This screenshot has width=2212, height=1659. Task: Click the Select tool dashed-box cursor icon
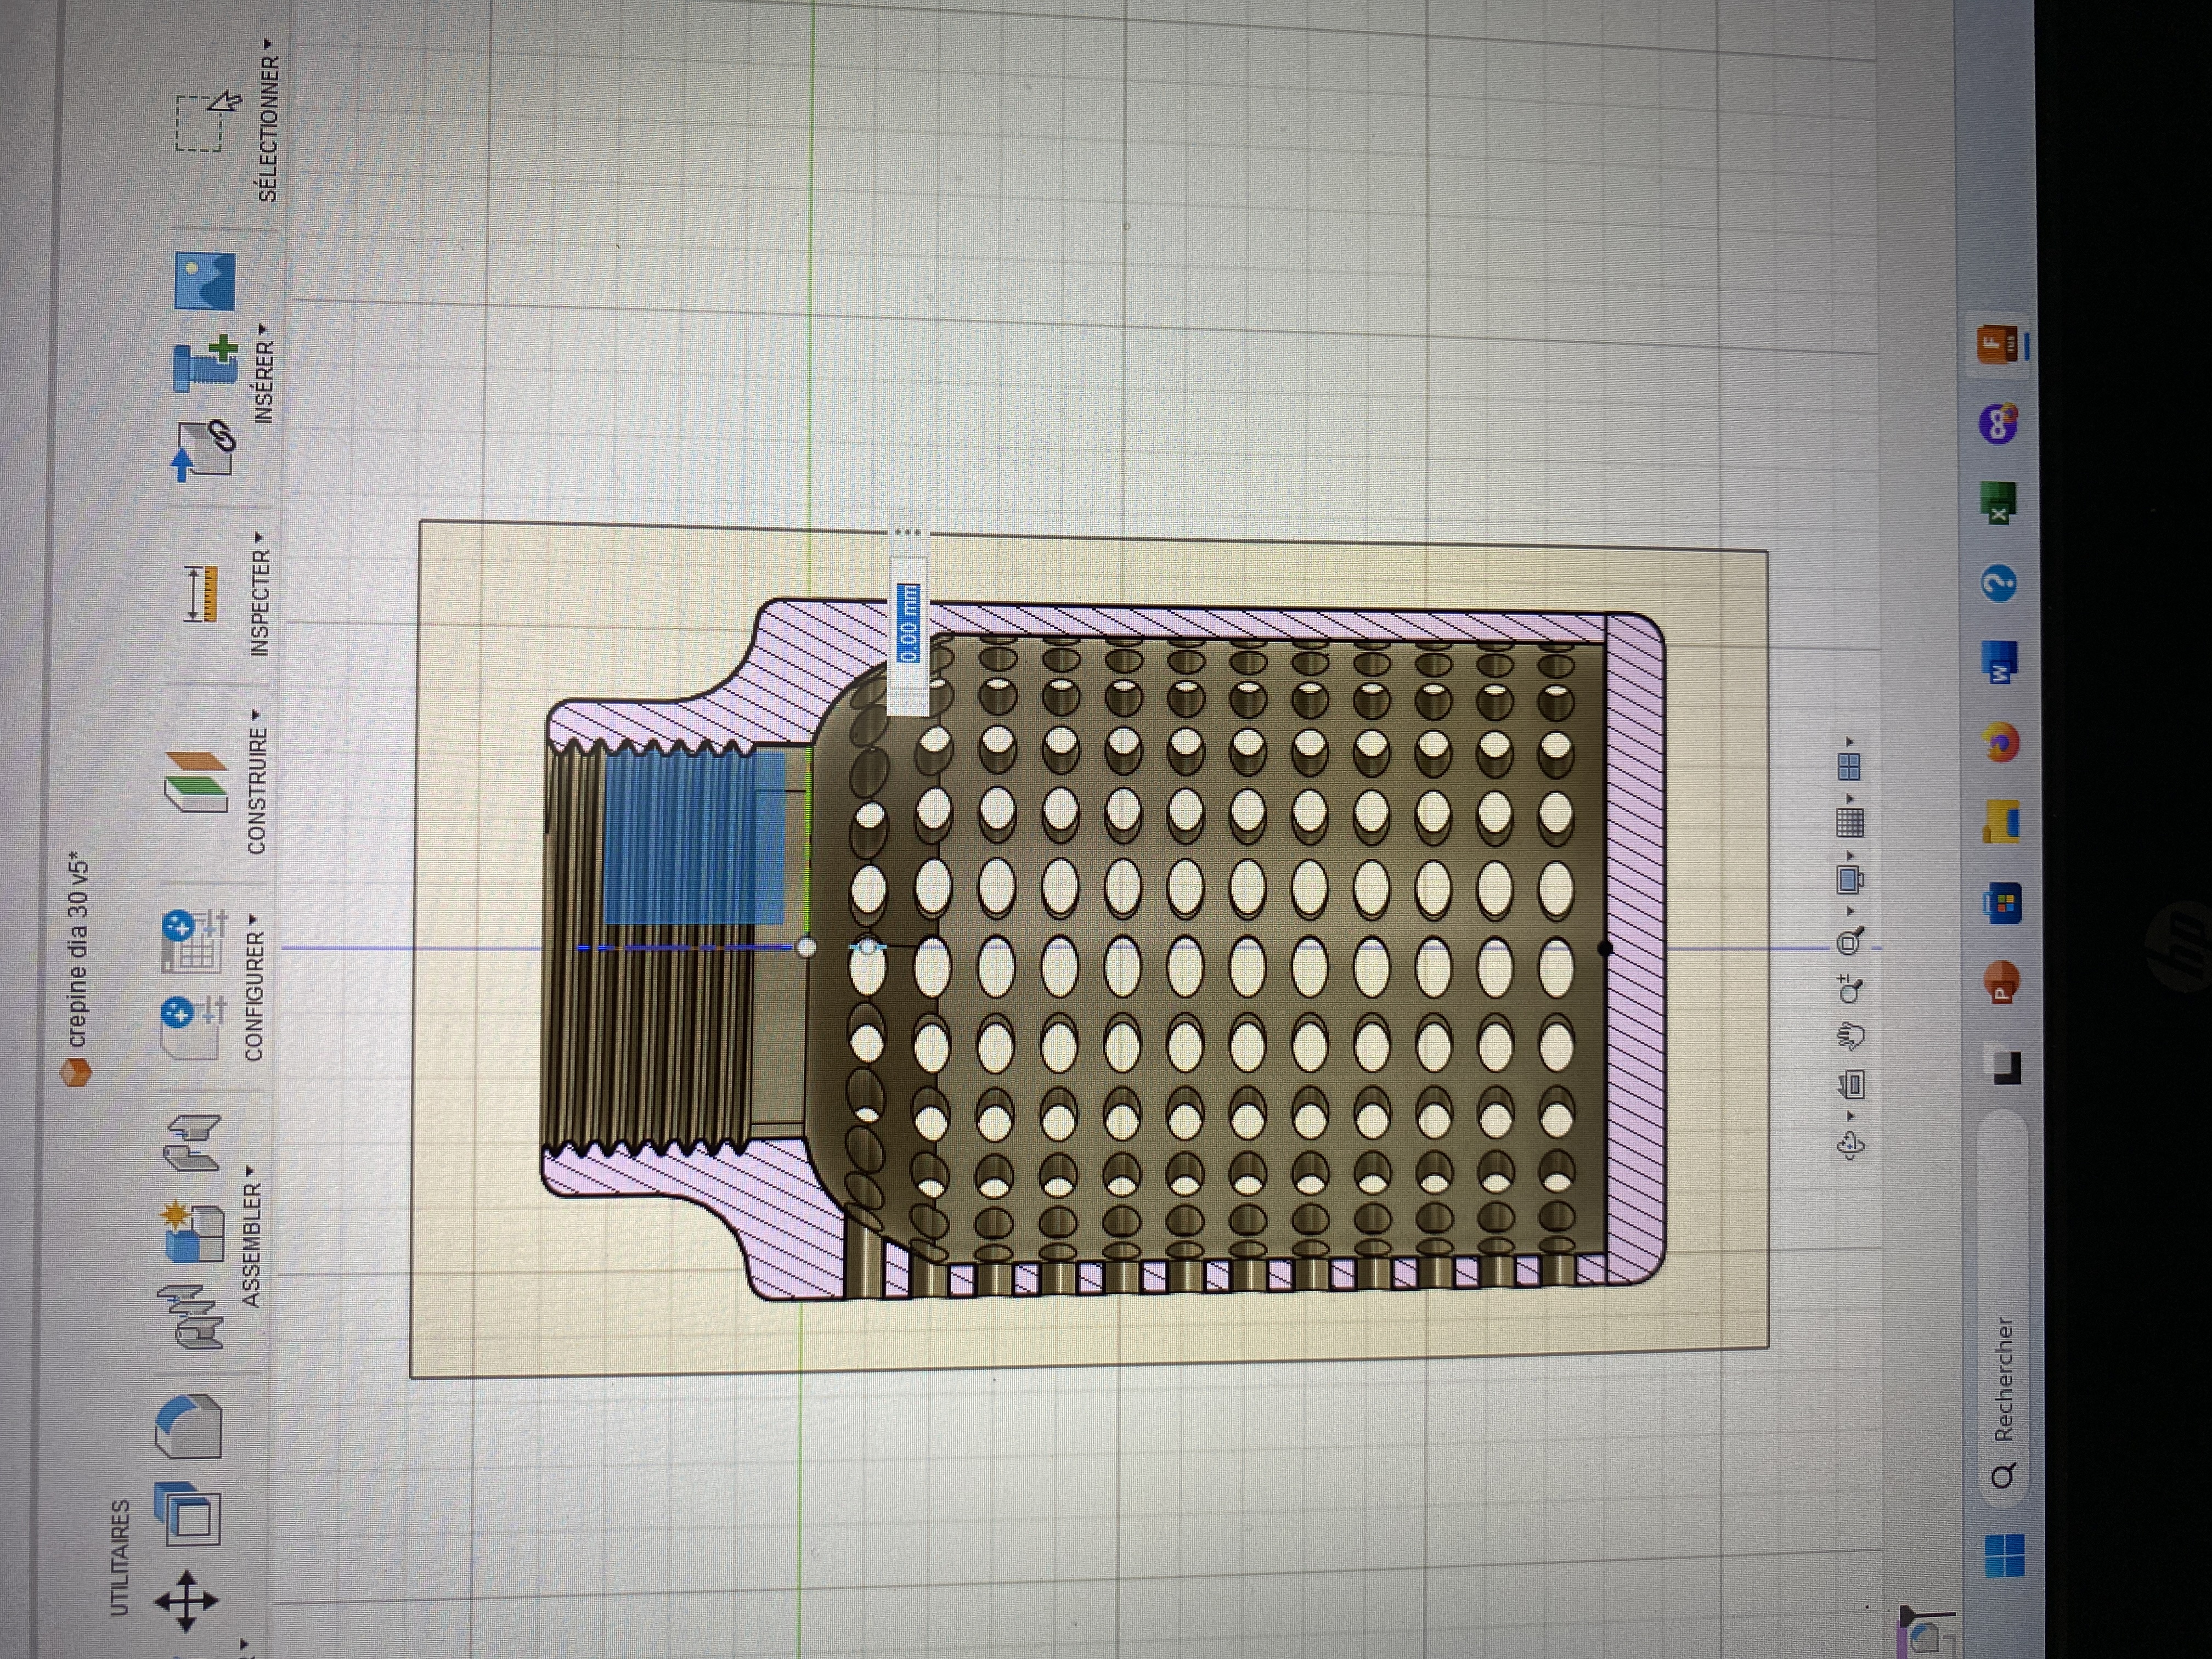point(207,121)
